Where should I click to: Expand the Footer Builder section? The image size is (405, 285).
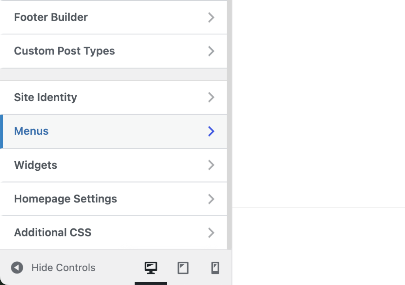tap(211, 17)
